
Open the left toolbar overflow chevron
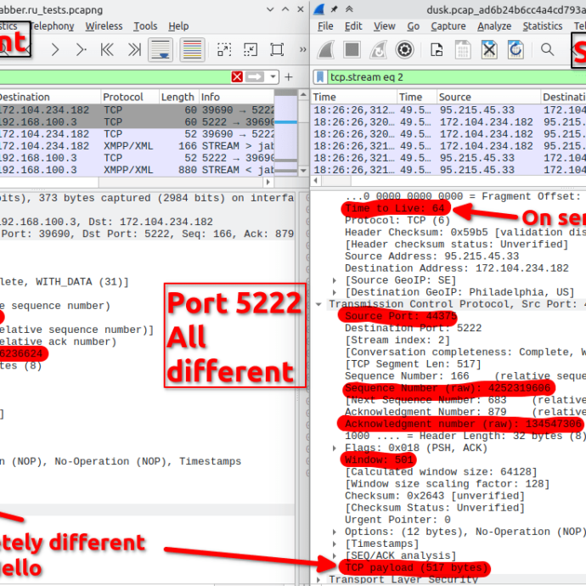coord(302,50)
